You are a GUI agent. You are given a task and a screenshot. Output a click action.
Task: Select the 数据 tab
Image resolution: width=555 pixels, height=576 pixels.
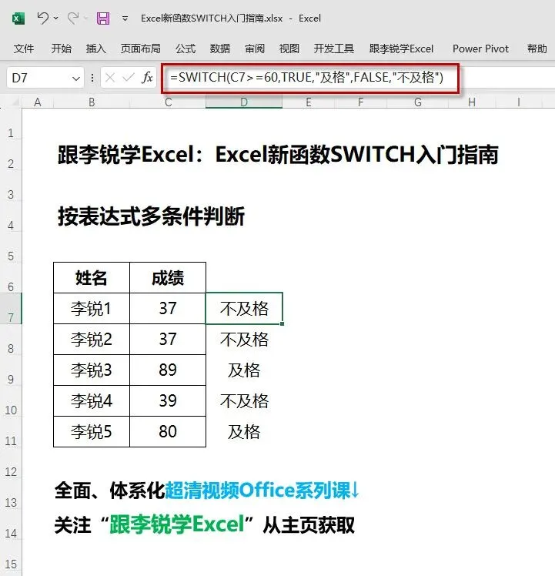coord(220,49)
